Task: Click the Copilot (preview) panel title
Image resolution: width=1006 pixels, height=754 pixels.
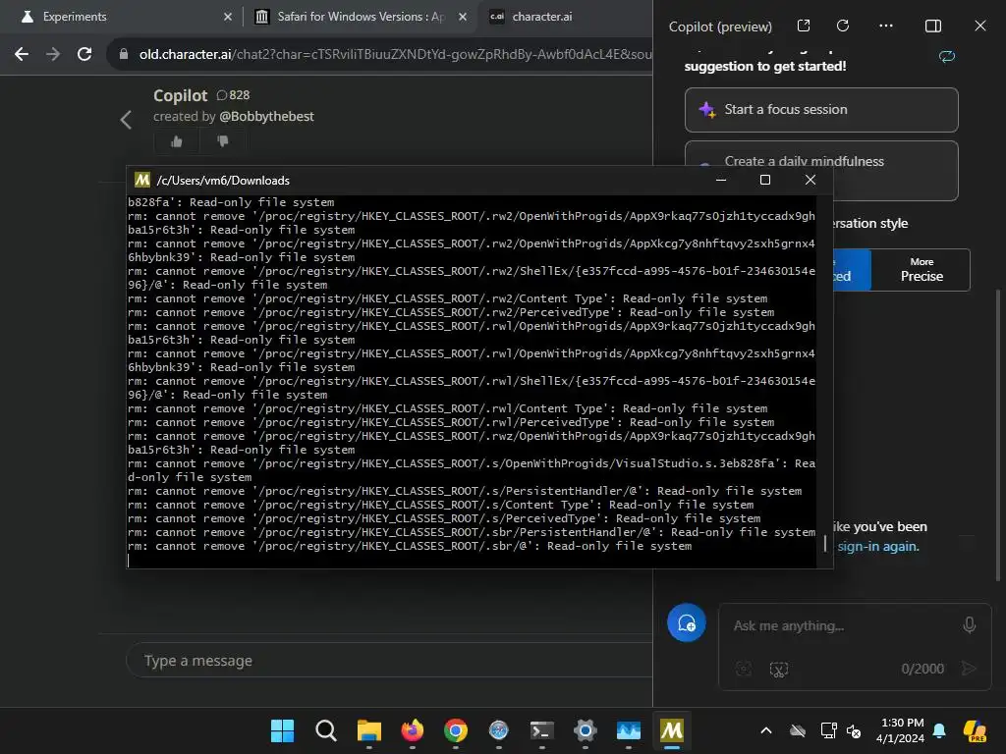Action: 720,27
